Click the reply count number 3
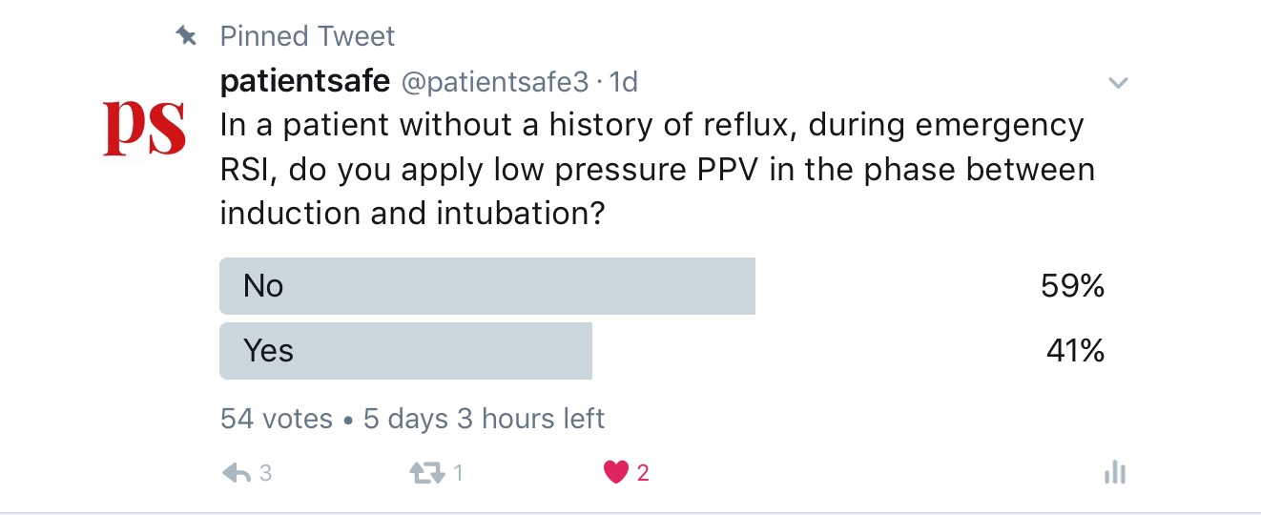 [266, 473]
